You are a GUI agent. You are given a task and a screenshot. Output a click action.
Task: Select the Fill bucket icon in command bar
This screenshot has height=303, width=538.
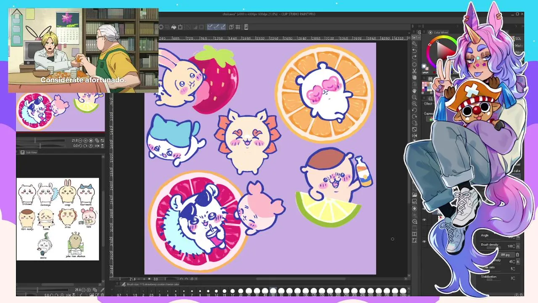point(174,27)
